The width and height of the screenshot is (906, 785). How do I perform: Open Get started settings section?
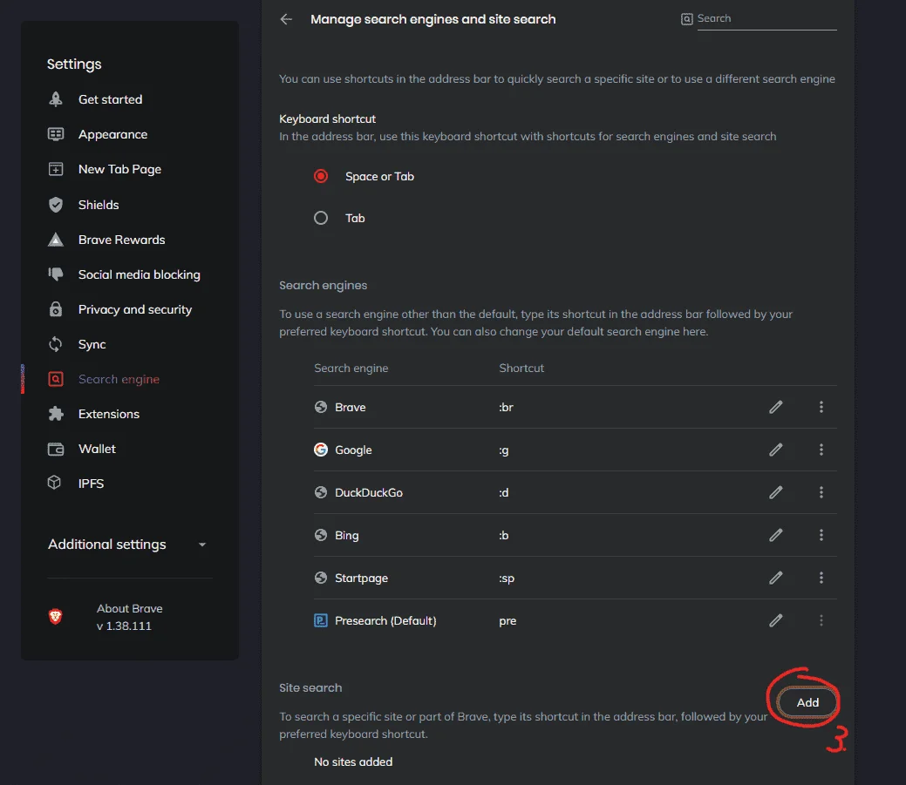click(111, 99)
